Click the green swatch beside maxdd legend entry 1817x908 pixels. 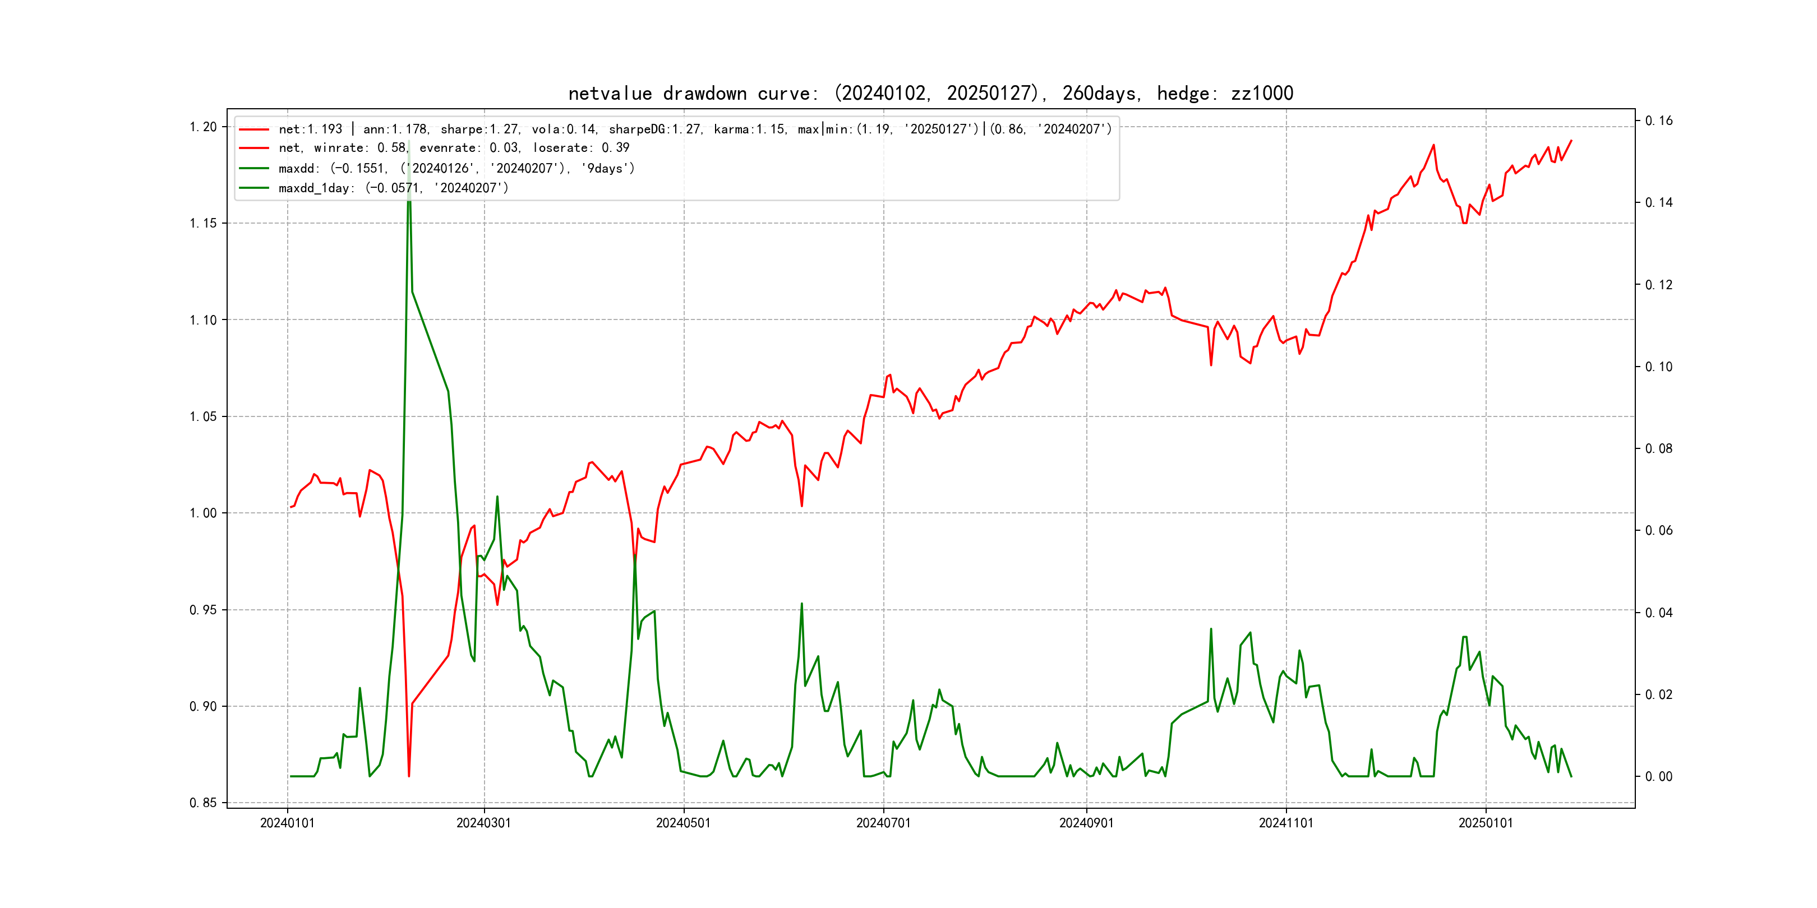coord(254,169)
